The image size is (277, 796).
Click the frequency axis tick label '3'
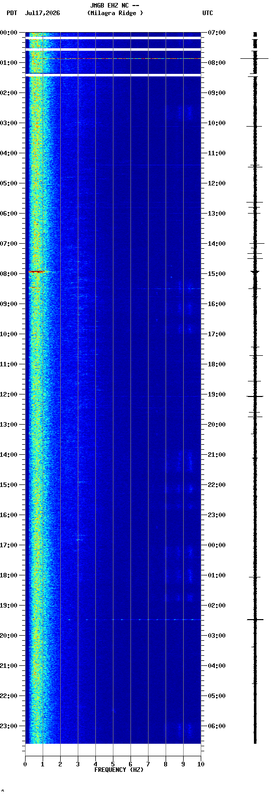pyautogui.click(x=78, y=764)
